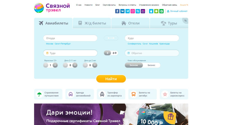Select the Бизнес service class
Screen dimensions: 225x125
coord(152,65)
